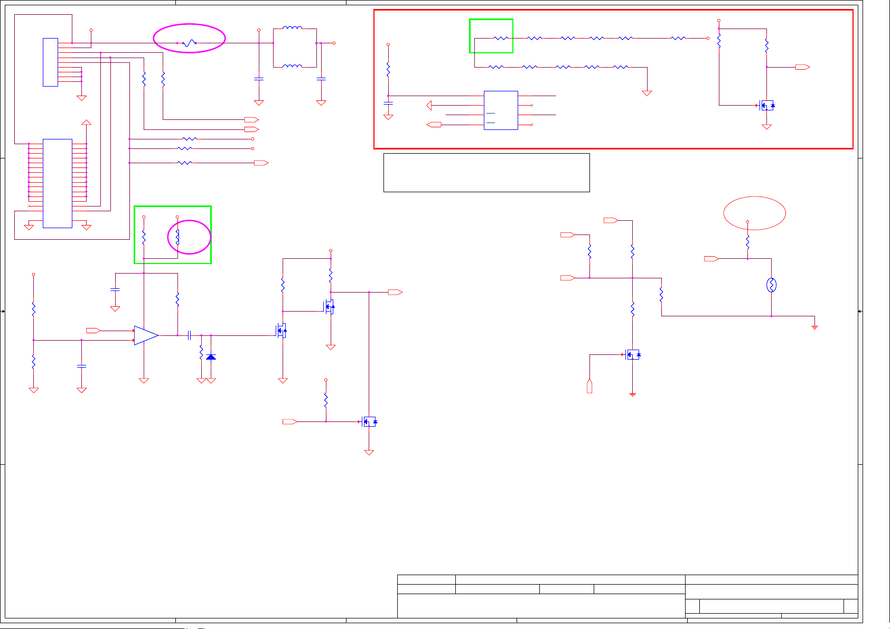Viewport: 890px width, 629px height.
Task: Click the port left of the thermistor branch
Action: (711, 259)
